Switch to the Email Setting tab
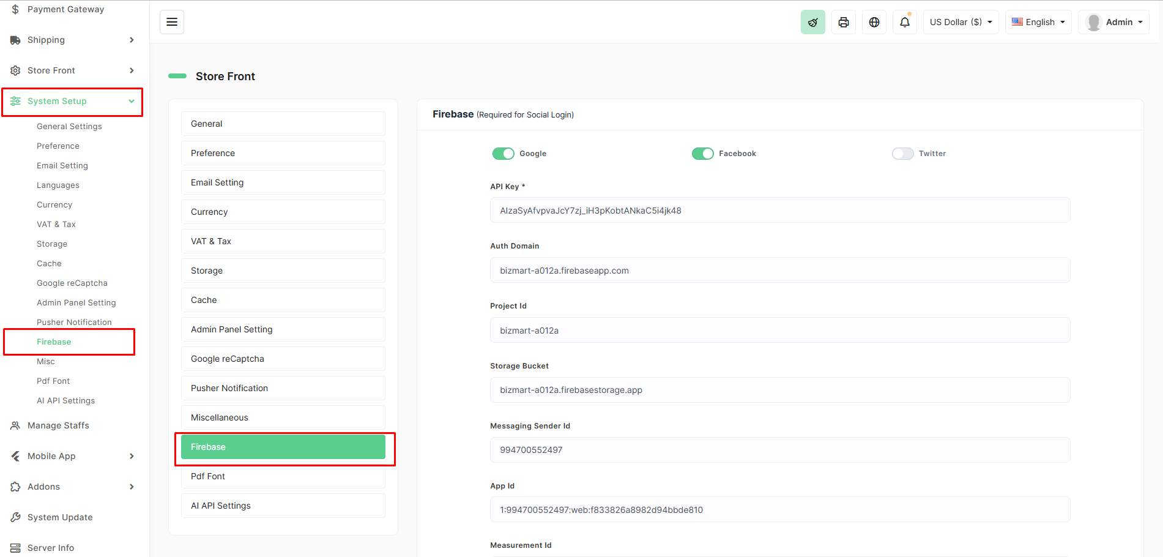Viewport: 1163px width, 557px height. pos(283,182)
